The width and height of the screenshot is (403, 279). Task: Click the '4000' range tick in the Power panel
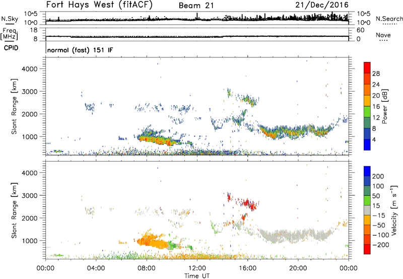(30, 69)
